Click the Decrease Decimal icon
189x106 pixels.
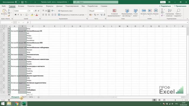[104, 15]
